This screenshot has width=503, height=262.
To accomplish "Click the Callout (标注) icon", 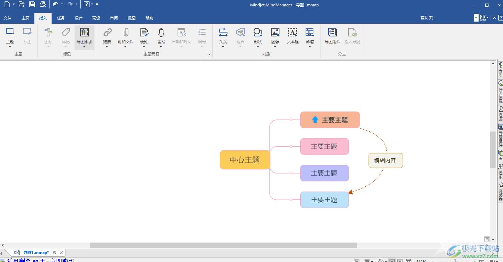I will pyautogui.click(x=27, y=32).
